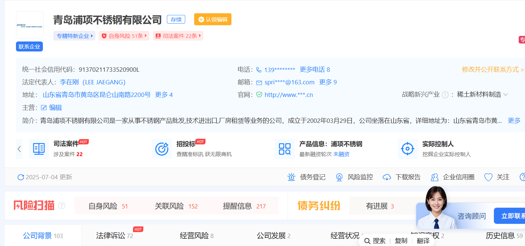This screenshot has height=246, width=525.
Task: Open the 招投标 card title
Action: 186,144
